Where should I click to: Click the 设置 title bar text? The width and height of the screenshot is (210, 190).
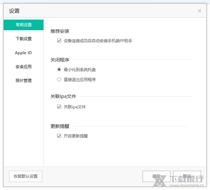point(14,11)
